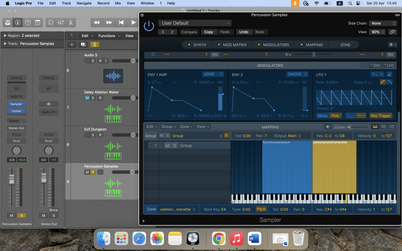The image size is (402, 251).
Task: Click the Limiter plug-in slot
Action: (16, 111)
